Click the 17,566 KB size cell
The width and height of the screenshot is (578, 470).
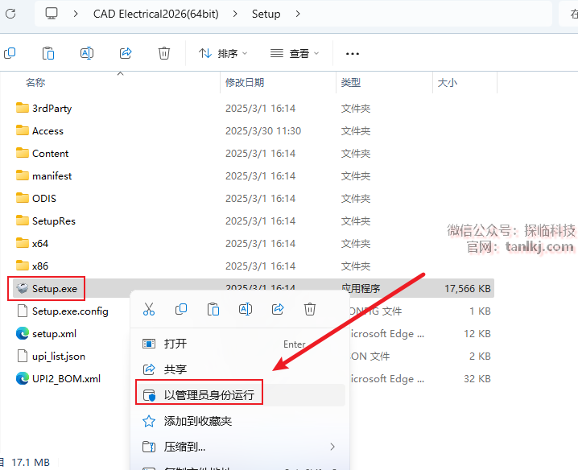point(468,289)
